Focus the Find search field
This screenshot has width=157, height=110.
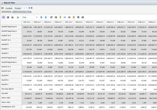[28, 17]
